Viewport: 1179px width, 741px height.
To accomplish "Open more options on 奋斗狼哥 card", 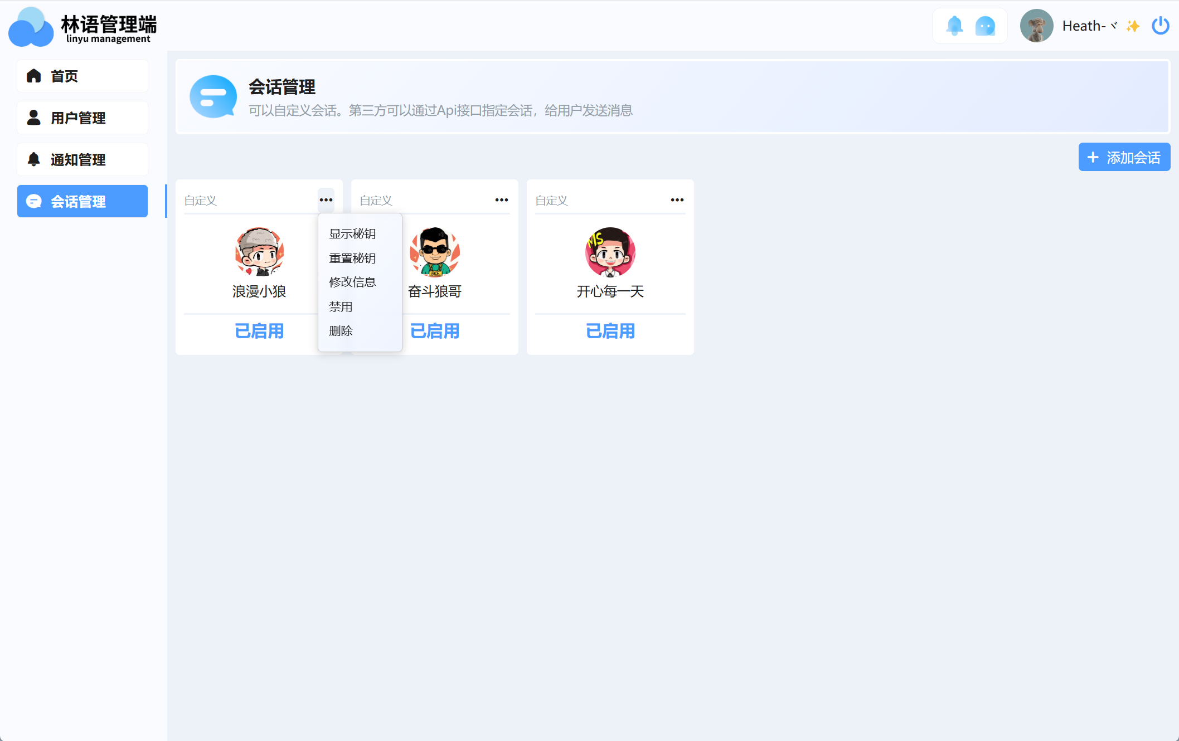I will click(502, 199).
